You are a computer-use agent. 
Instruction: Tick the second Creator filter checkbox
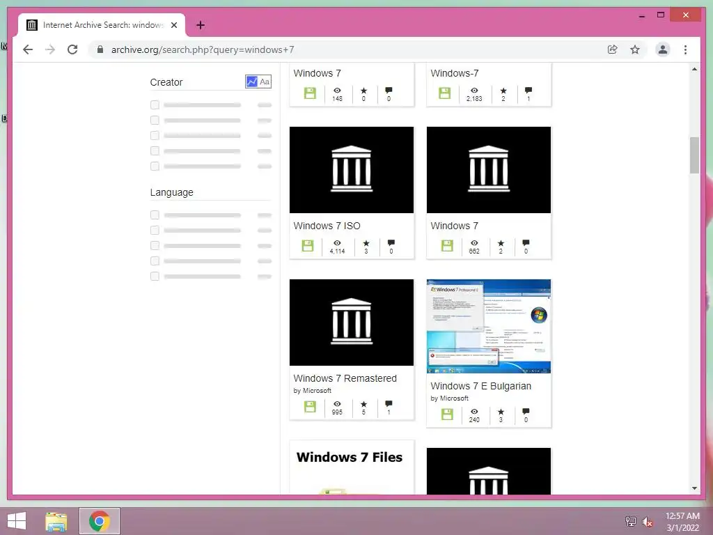(155, 120)
